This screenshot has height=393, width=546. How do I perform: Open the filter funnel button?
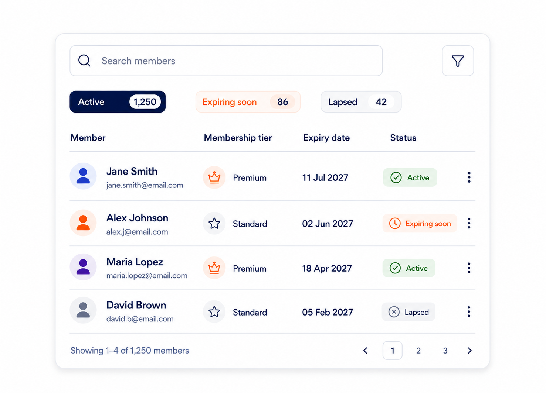point(458,61)
